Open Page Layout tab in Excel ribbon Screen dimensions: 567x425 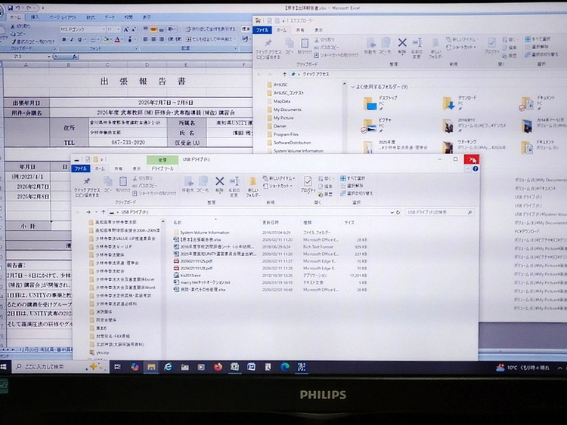pos(63,17)
